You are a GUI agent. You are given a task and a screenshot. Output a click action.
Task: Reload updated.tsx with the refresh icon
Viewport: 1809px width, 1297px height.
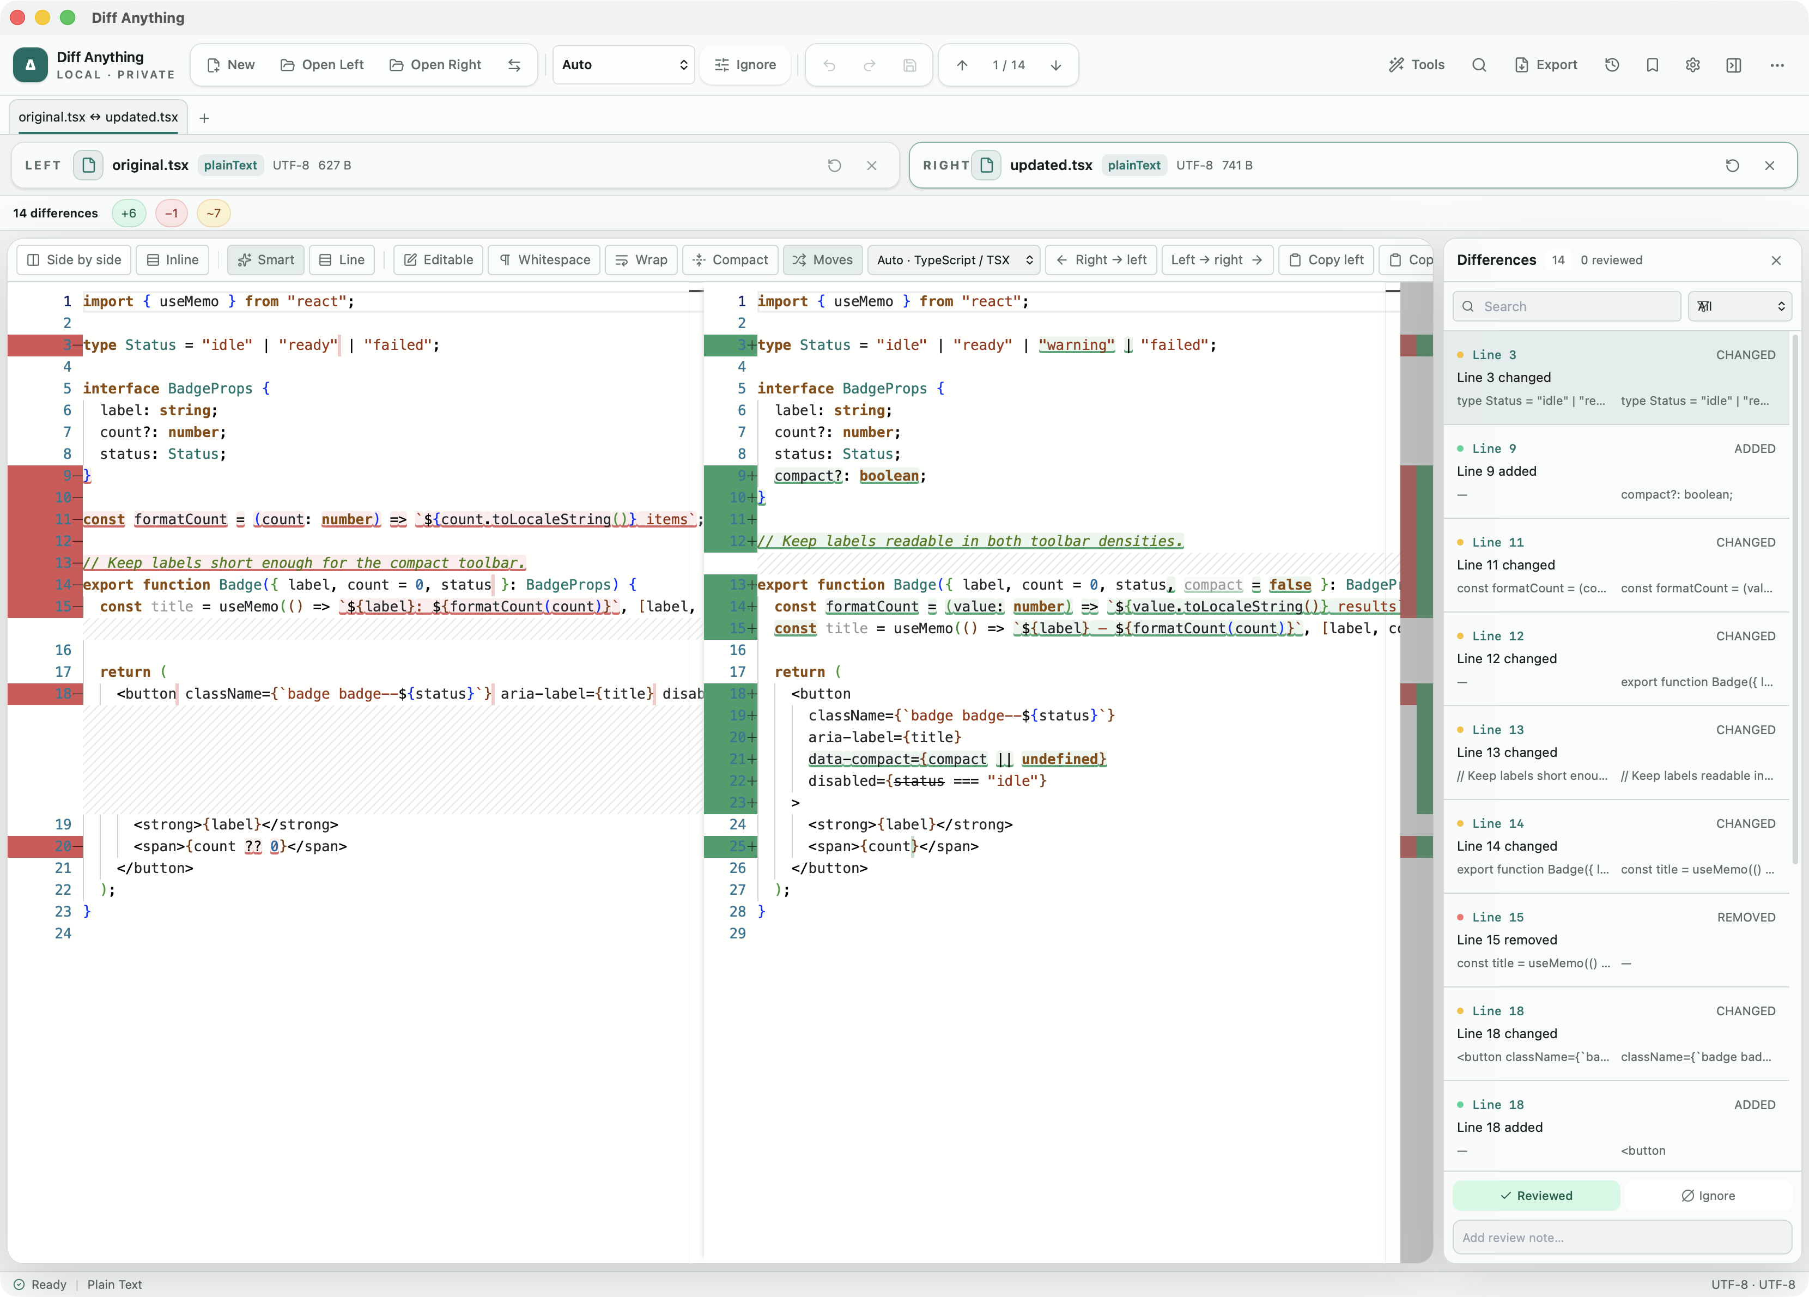1732,165
